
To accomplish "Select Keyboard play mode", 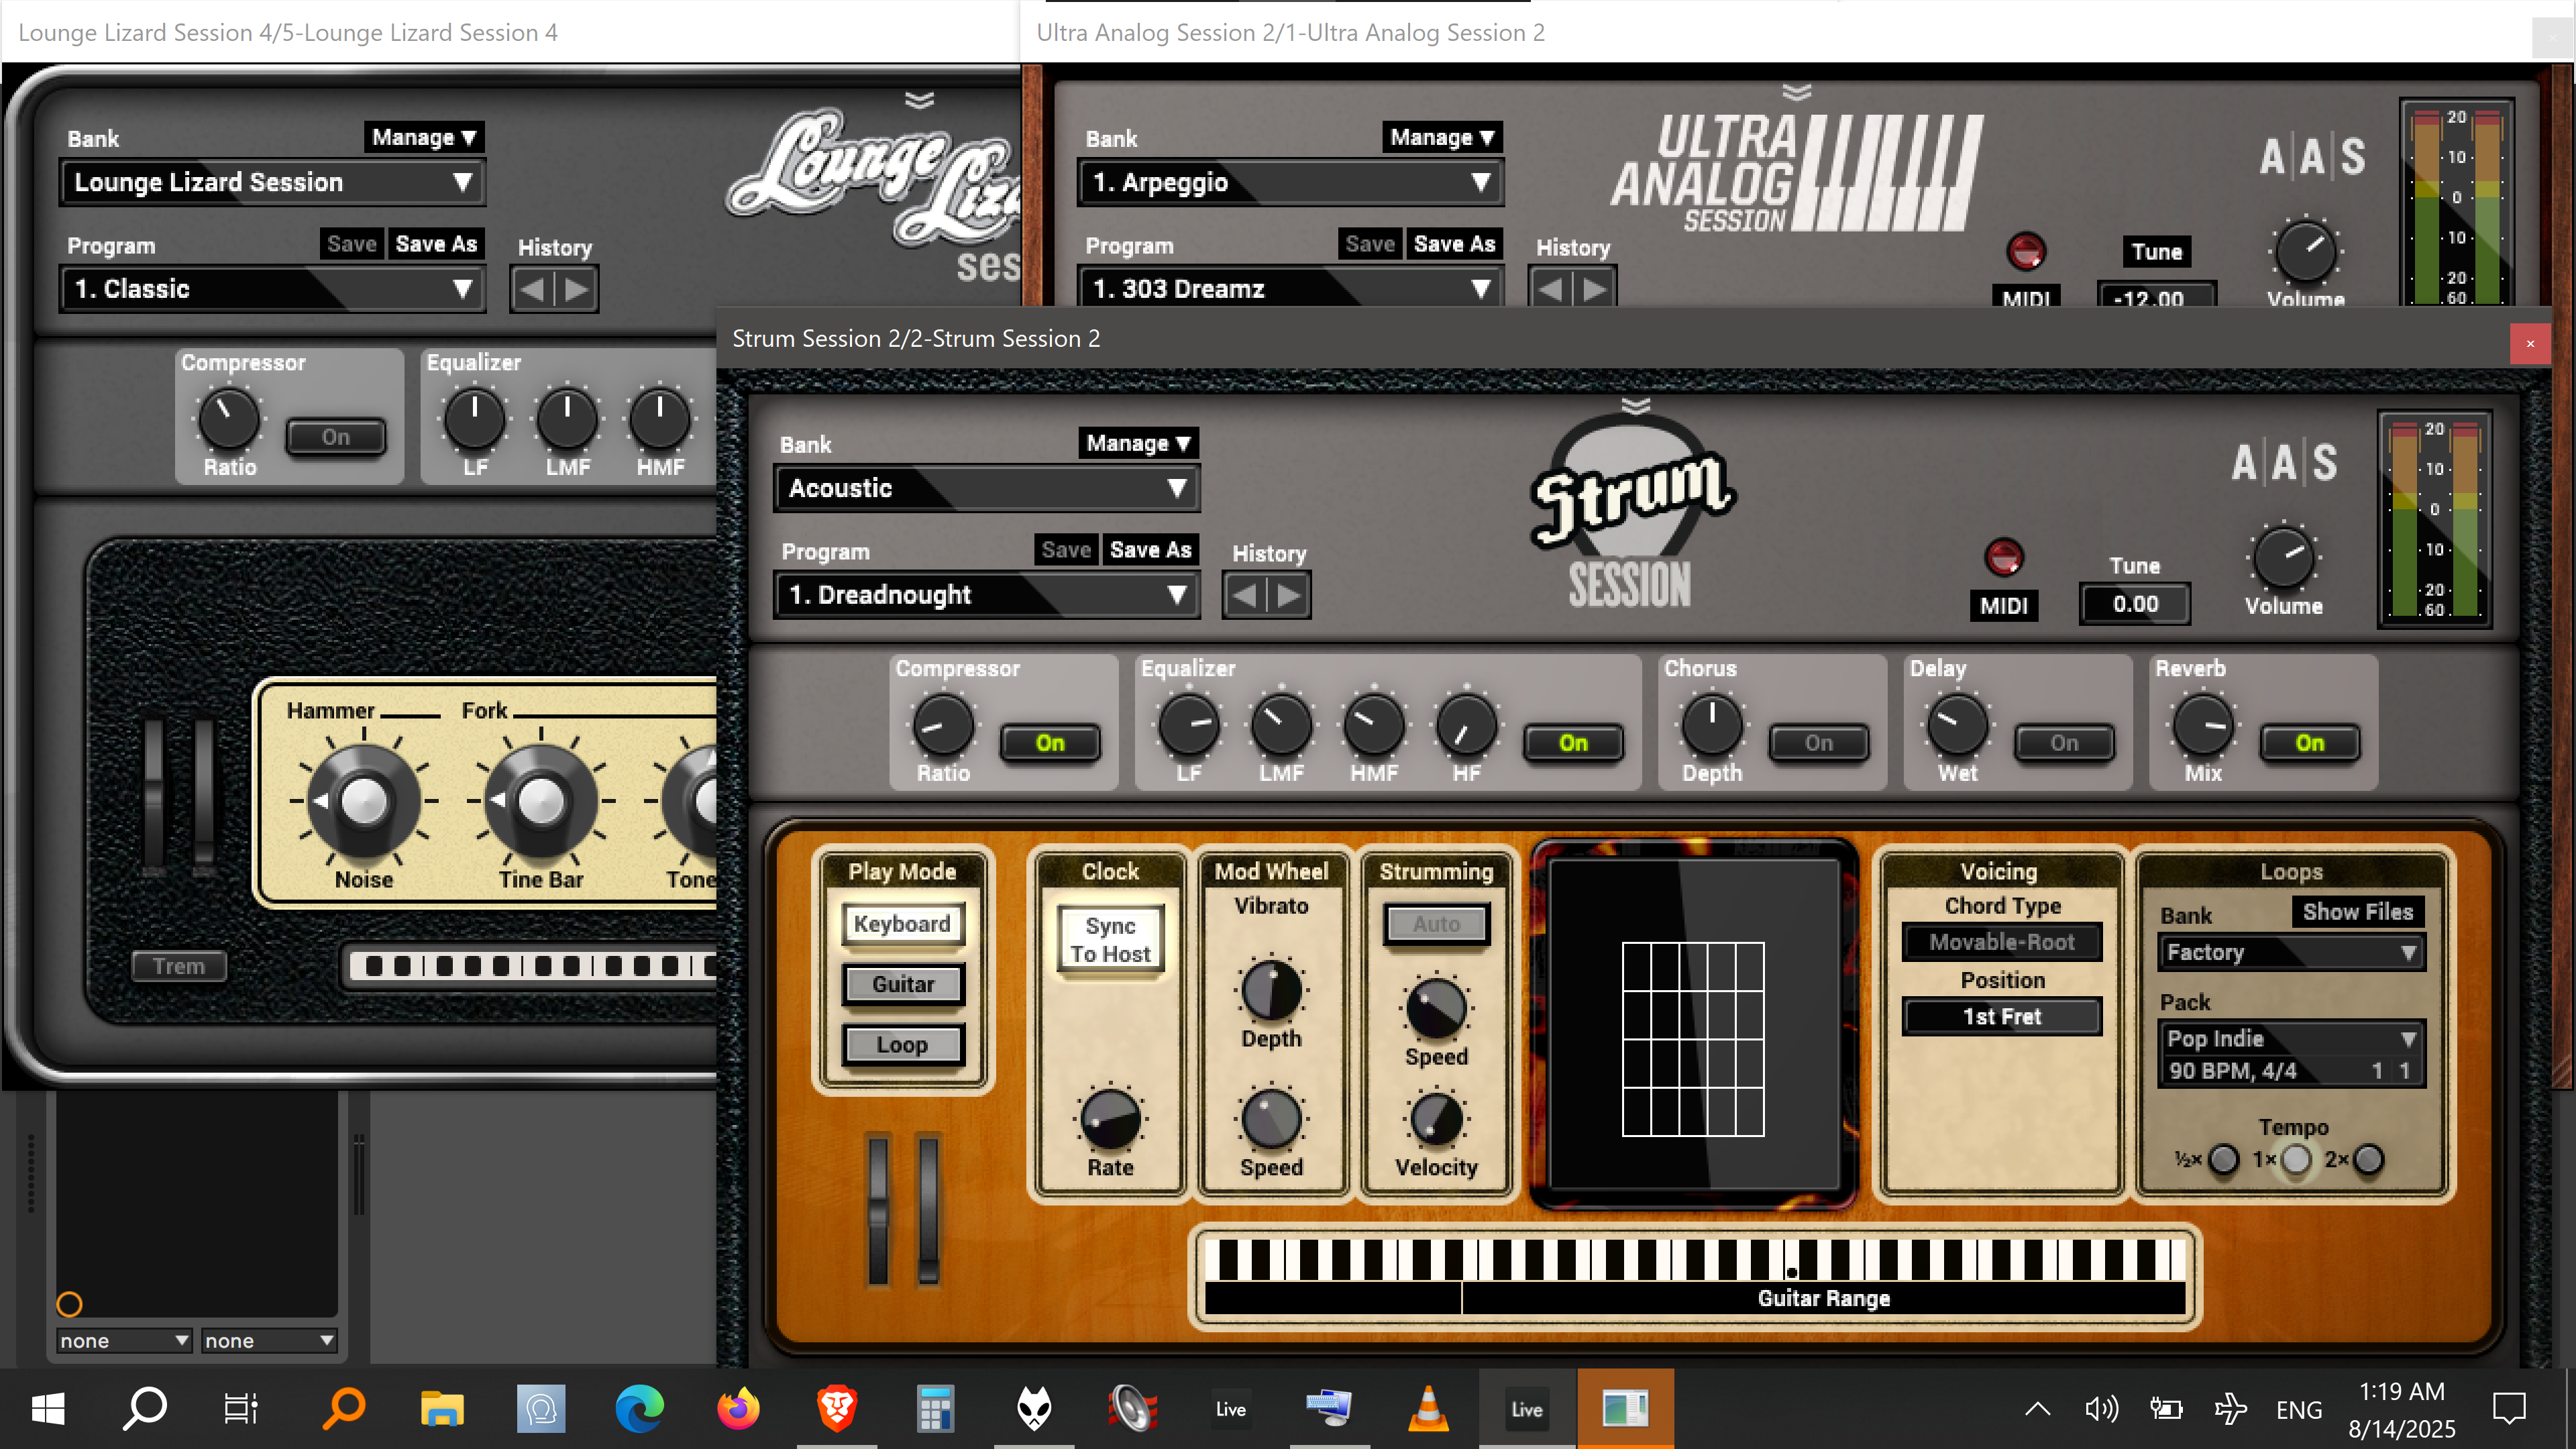I will (x=902, y=924).
